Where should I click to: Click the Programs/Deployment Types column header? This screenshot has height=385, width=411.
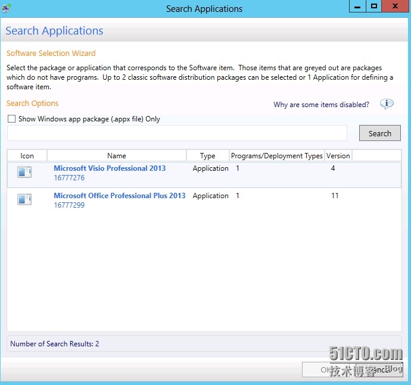tap(276, 155)
